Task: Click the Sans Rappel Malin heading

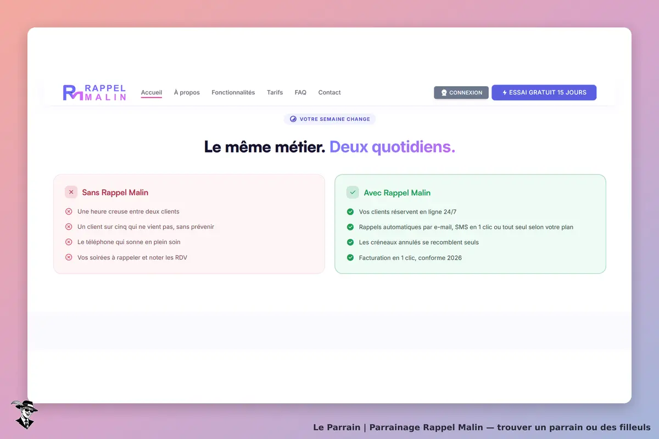Action: point(115,193)
